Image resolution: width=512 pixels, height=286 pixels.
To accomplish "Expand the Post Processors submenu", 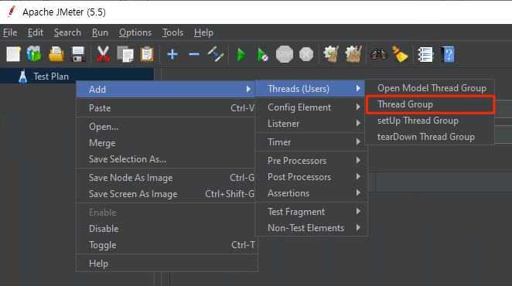I will point(310,177).
